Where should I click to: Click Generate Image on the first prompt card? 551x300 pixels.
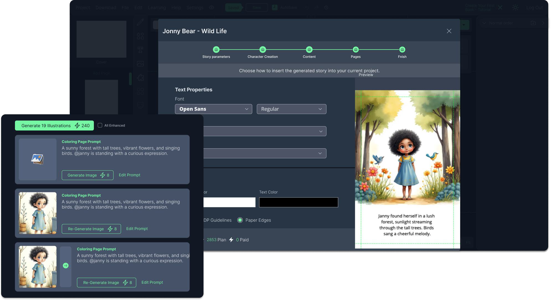pyautogui.click(x=87, y=175)
